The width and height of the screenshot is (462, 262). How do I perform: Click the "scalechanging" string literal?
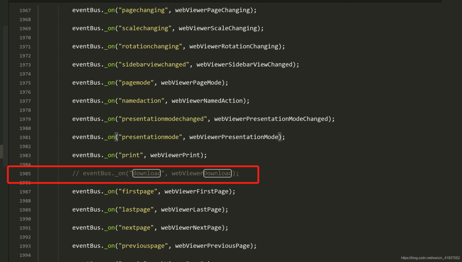[x=145, y=28]
